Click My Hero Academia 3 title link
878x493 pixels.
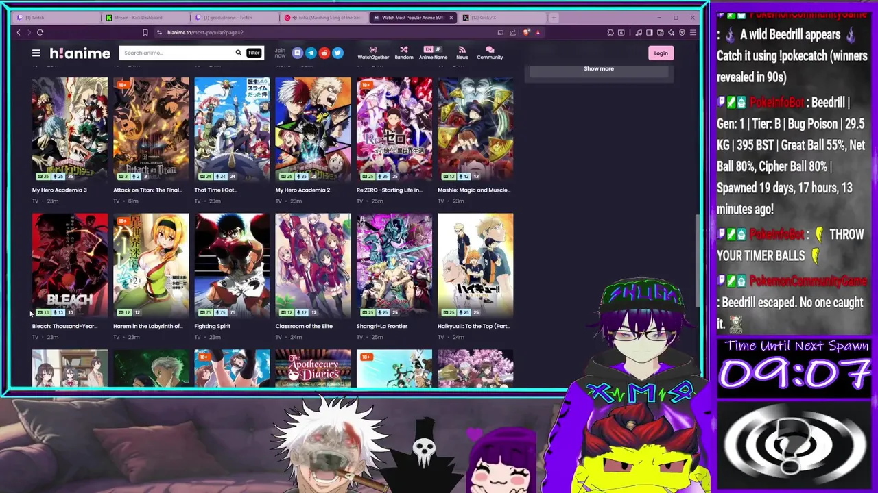coord(60,190)
